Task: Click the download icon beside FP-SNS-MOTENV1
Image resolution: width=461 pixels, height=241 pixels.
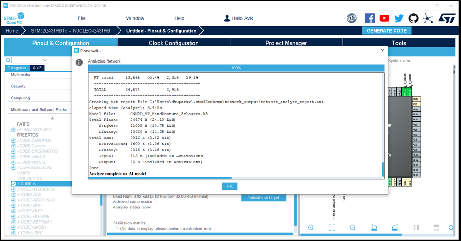Action: pos(13,129)
